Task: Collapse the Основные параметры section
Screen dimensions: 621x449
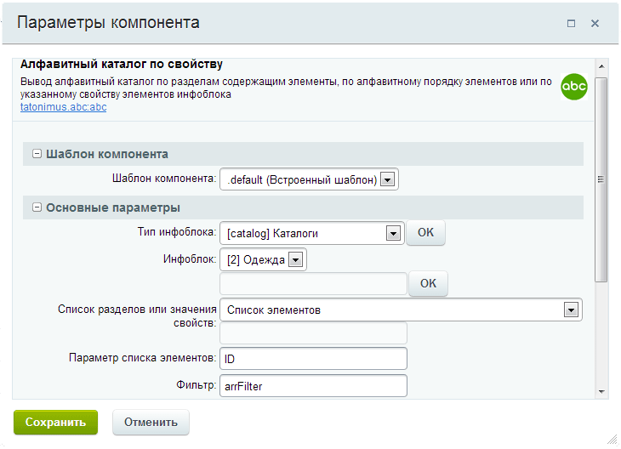Action: 37,207
